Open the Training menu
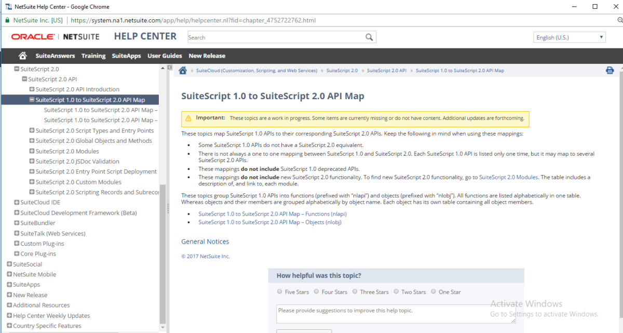Image resolution: width=623 pixels, height=333 pixels. 93,56
